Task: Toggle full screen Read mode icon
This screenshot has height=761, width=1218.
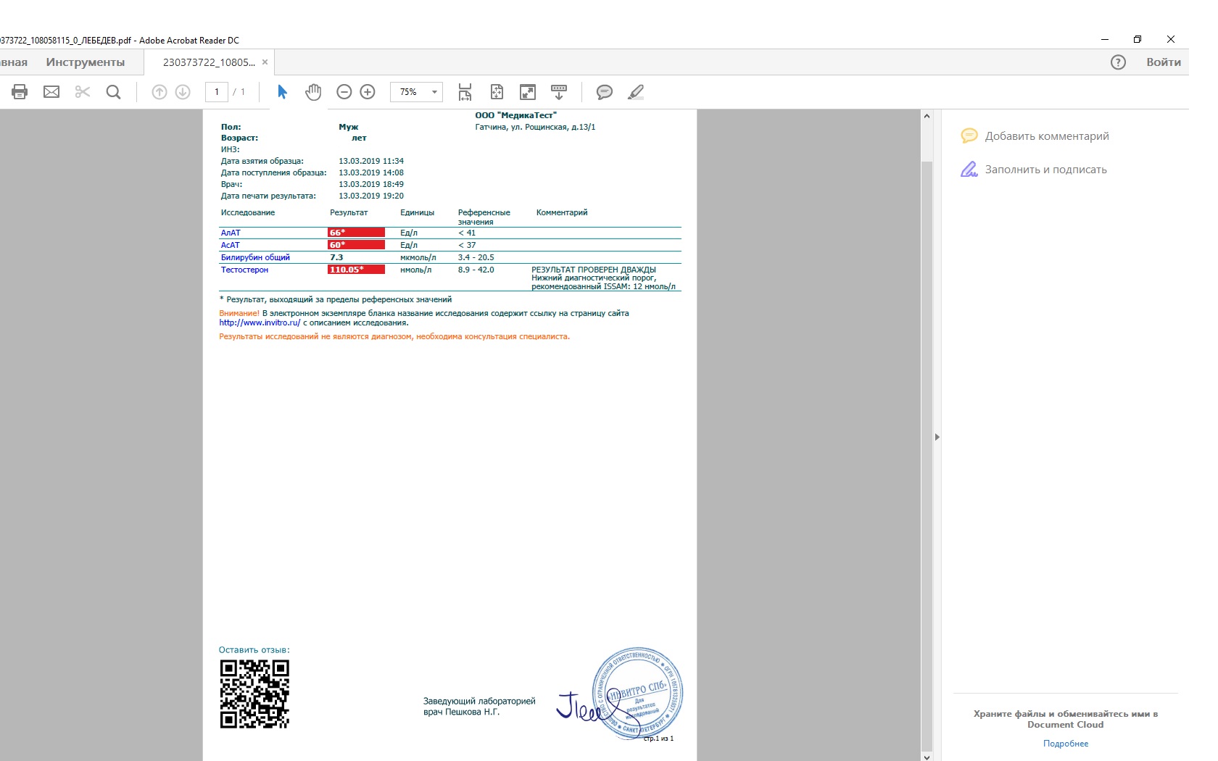Action: (528, 92)
